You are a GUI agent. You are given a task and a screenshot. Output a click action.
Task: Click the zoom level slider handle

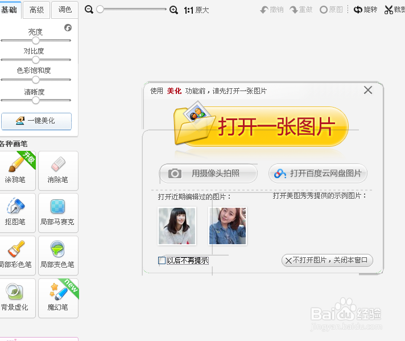pyautogui.click(x=100, y=9)
